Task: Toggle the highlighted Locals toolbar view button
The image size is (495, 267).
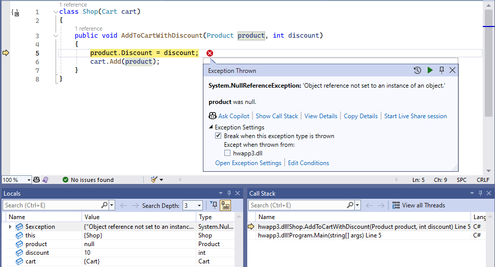Action: click(x=225, y=205)
